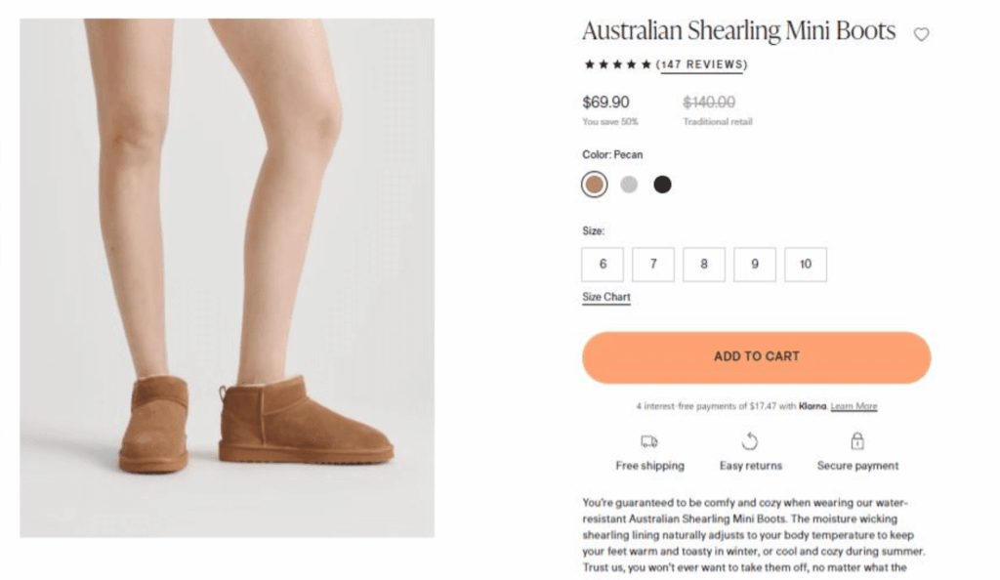Click the Free shipping truck icon
This screenshot has width=1000, height=580.
[649, 441]
